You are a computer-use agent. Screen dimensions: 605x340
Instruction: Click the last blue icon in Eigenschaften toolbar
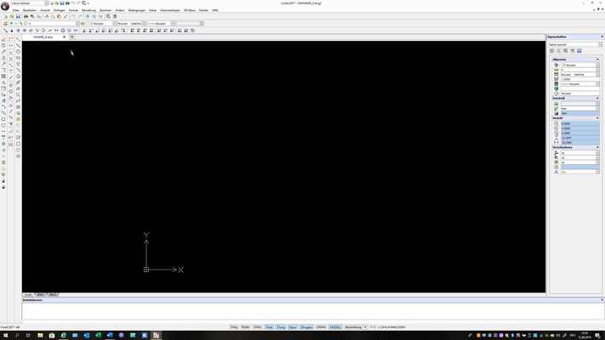579,51
